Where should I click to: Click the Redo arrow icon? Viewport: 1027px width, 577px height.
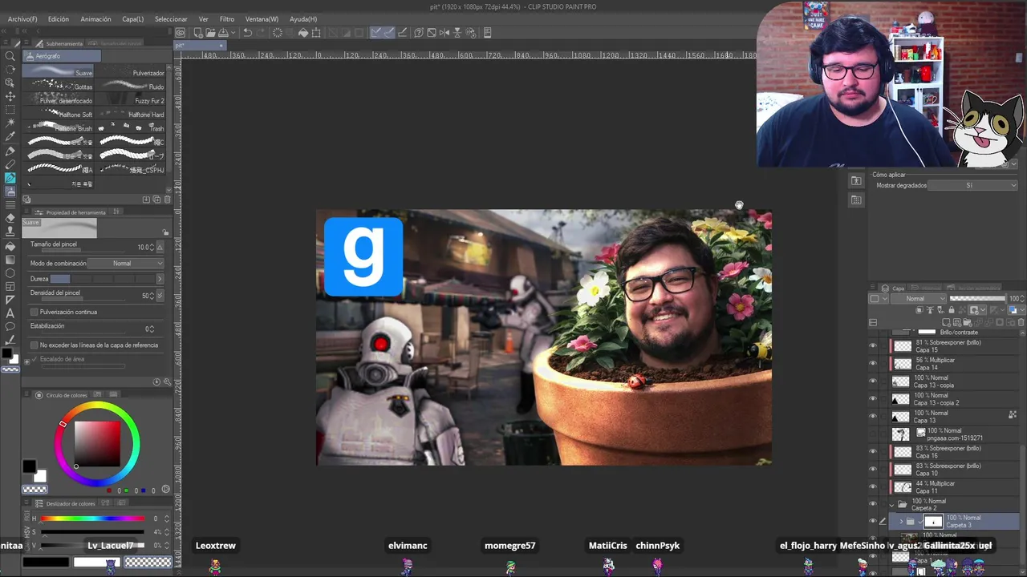(261, 33)
